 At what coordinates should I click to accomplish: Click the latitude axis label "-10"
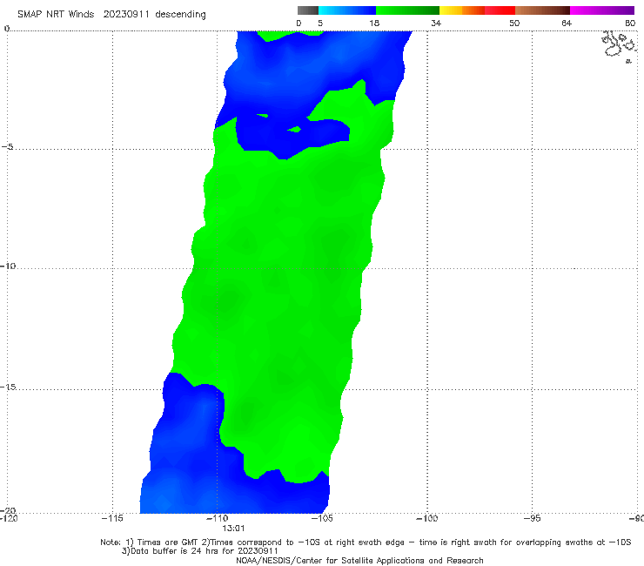tap(8, 266)
